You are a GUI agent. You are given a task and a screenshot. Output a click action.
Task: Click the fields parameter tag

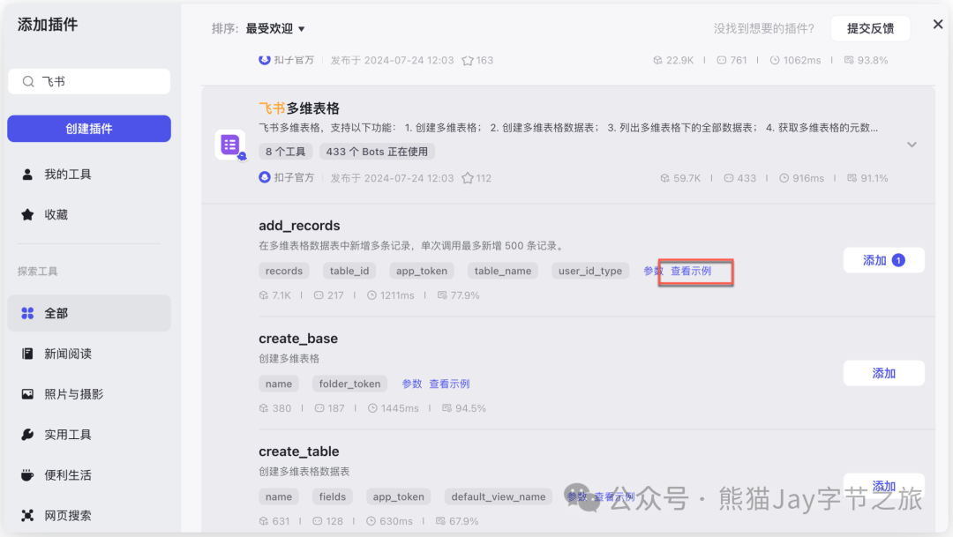(x=333, y=497)
